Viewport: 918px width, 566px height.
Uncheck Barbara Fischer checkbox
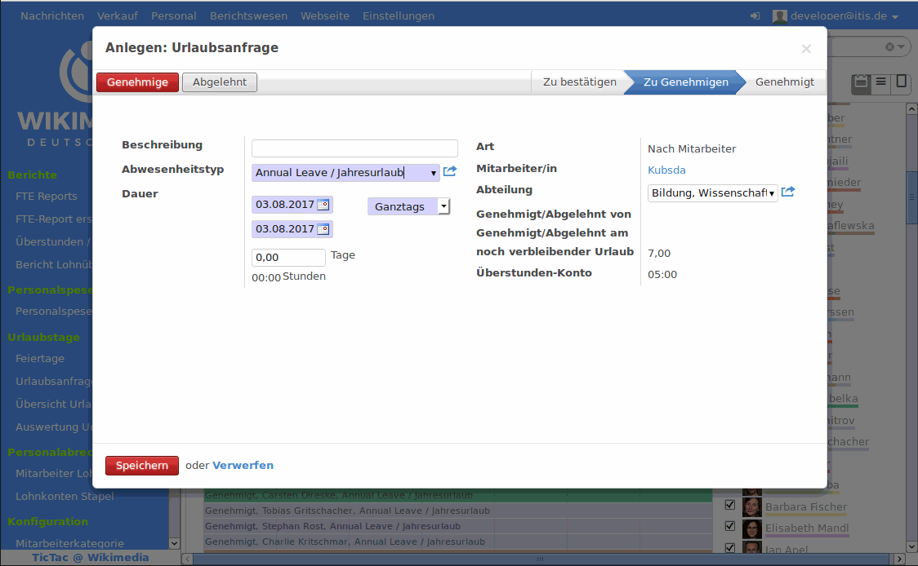coord(730,506)
